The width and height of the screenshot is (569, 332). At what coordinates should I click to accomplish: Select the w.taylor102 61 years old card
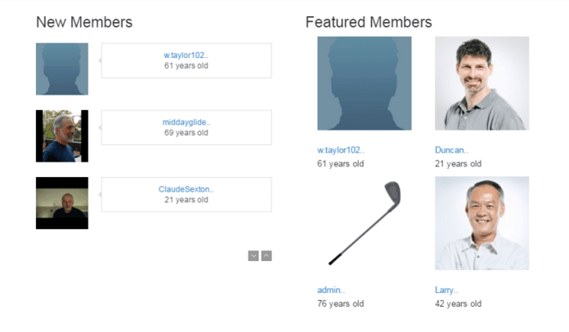tap(186, 60)
